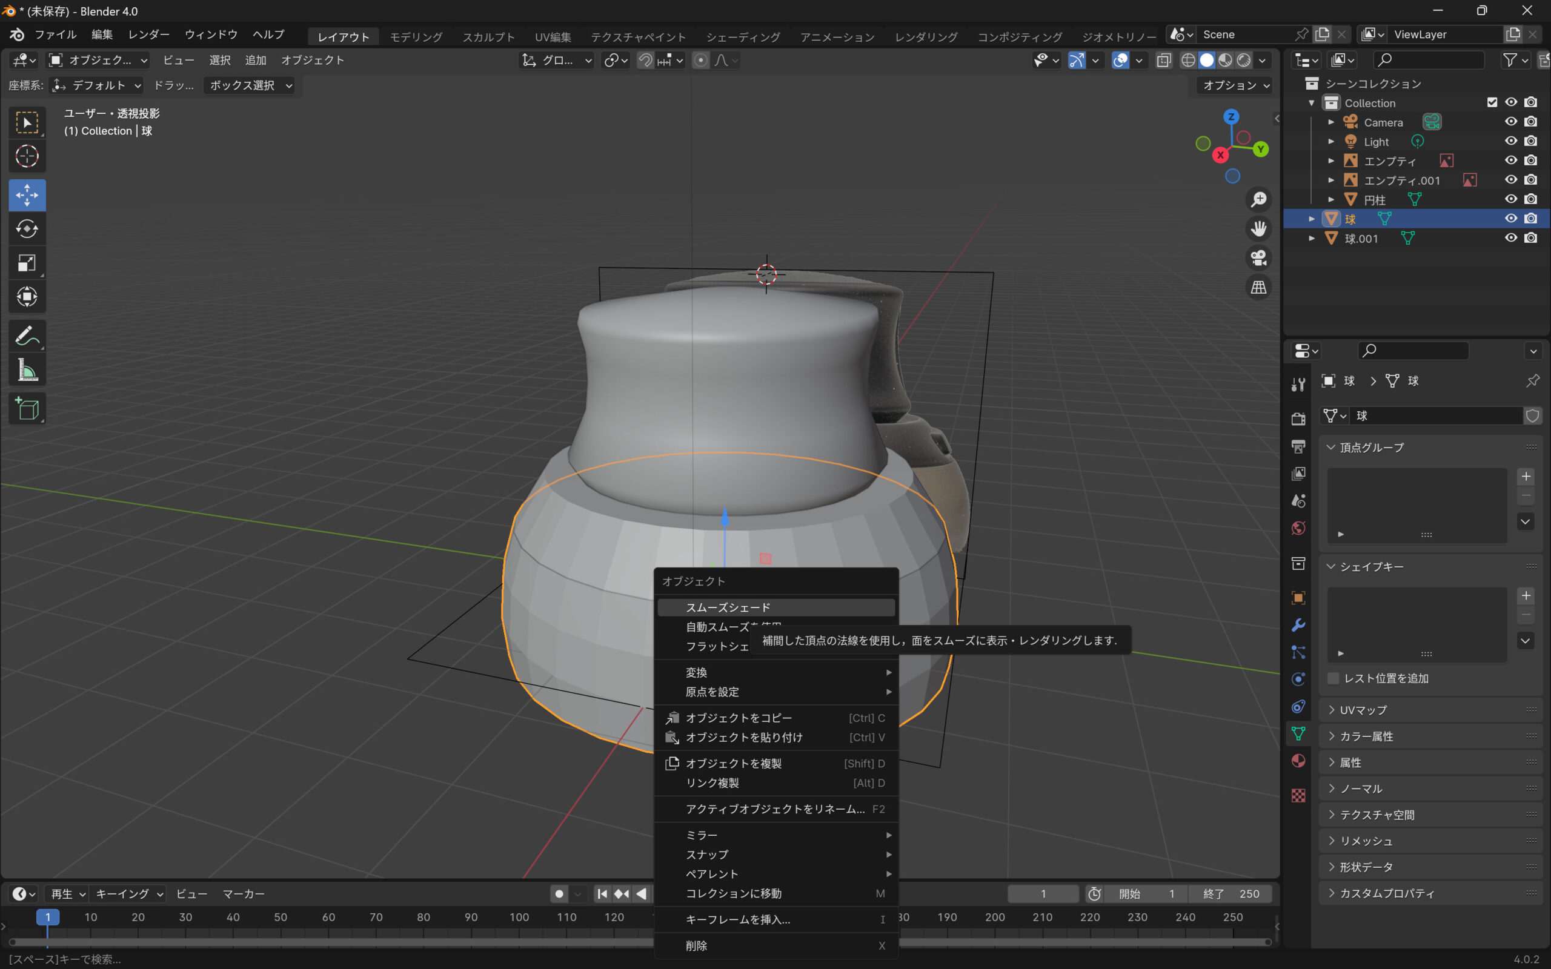Expand 球.001 in the outliner tree
The image size is (1551, 969).
click(1312, 239)
